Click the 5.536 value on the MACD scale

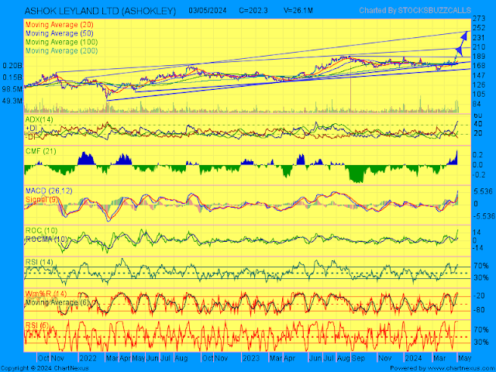[x=484, y=191]
